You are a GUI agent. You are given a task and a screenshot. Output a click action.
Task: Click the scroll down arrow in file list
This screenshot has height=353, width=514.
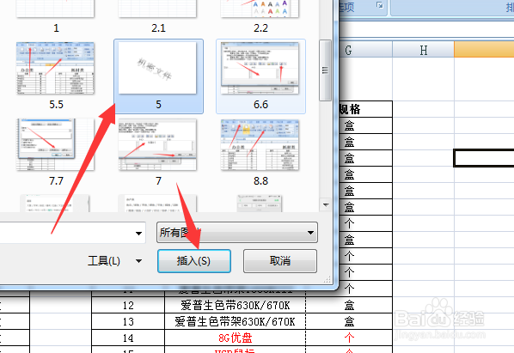(x=326, y=204)
